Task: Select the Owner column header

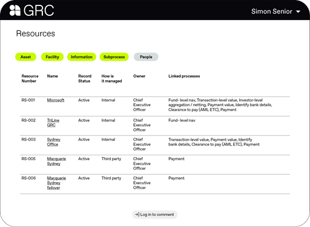Action: 139,76
